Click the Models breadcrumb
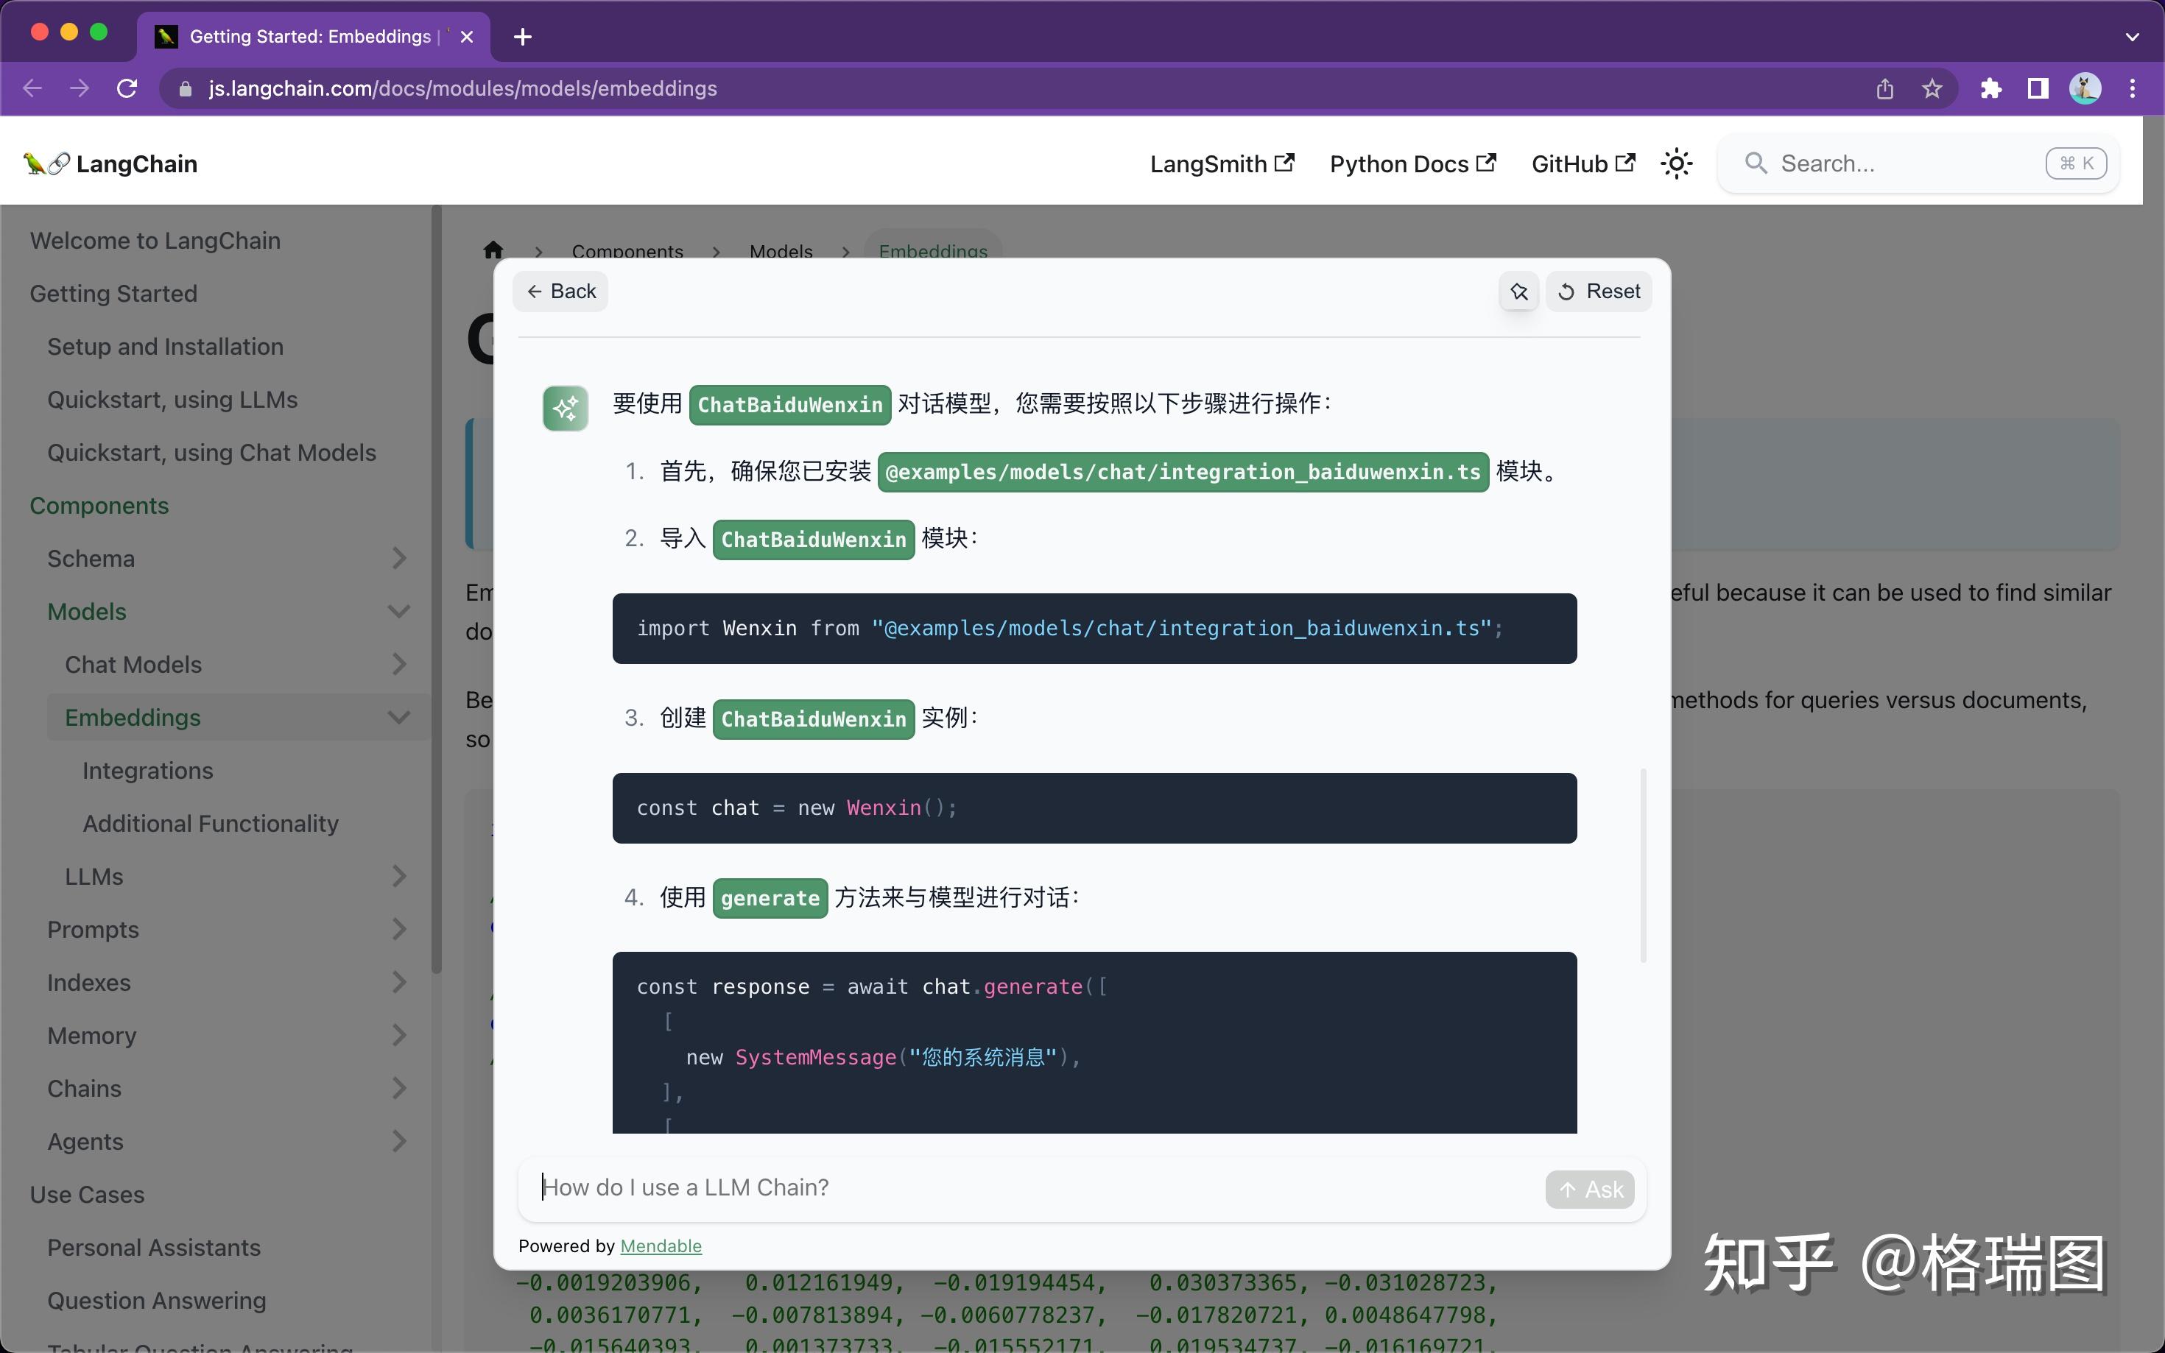This screenshot has height=1353, width=2165. 781,250
